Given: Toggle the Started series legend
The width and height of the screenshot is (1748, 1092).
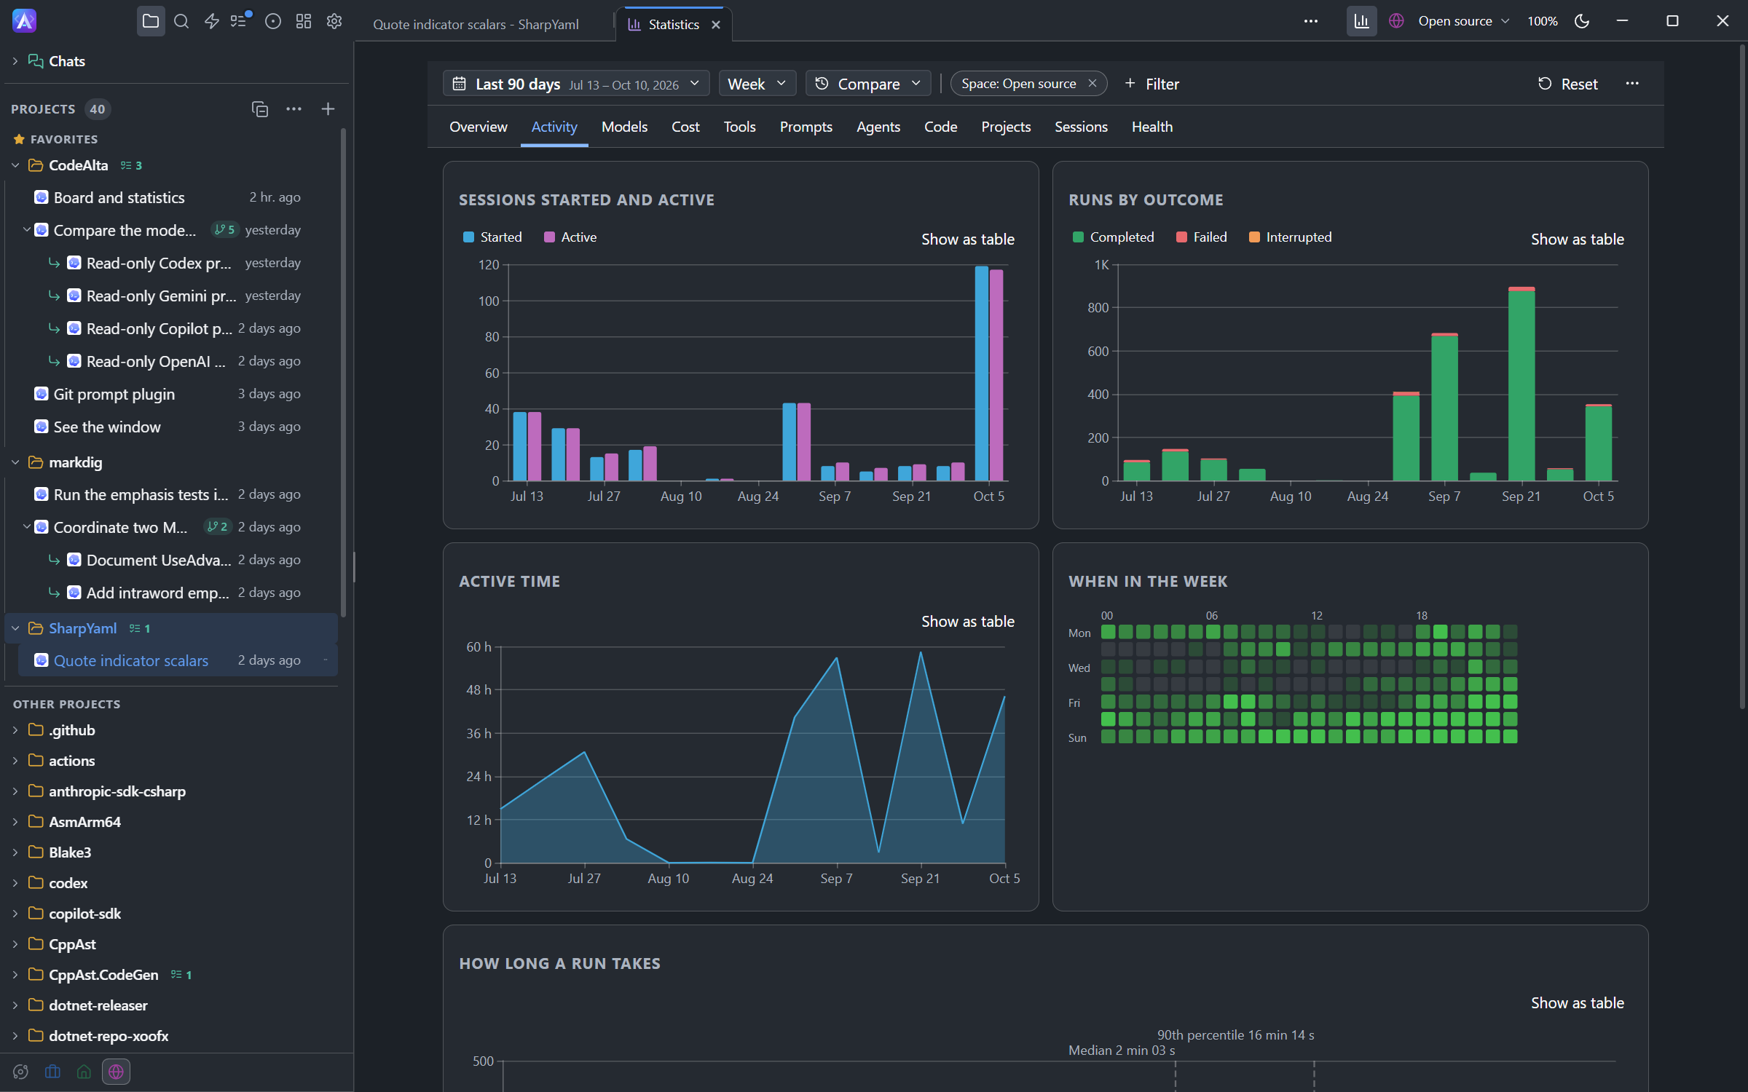Looking at the screenshot, I should tap(492, 237).
